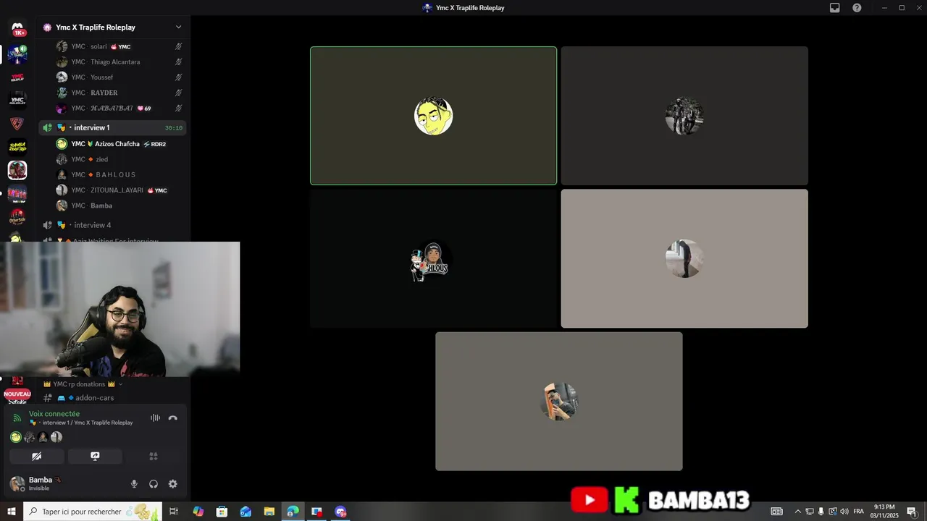Image resolution: width=927 pixels, height=521 pixels.
Task: Select YMC Youssef in voice list
Action: 112,77
